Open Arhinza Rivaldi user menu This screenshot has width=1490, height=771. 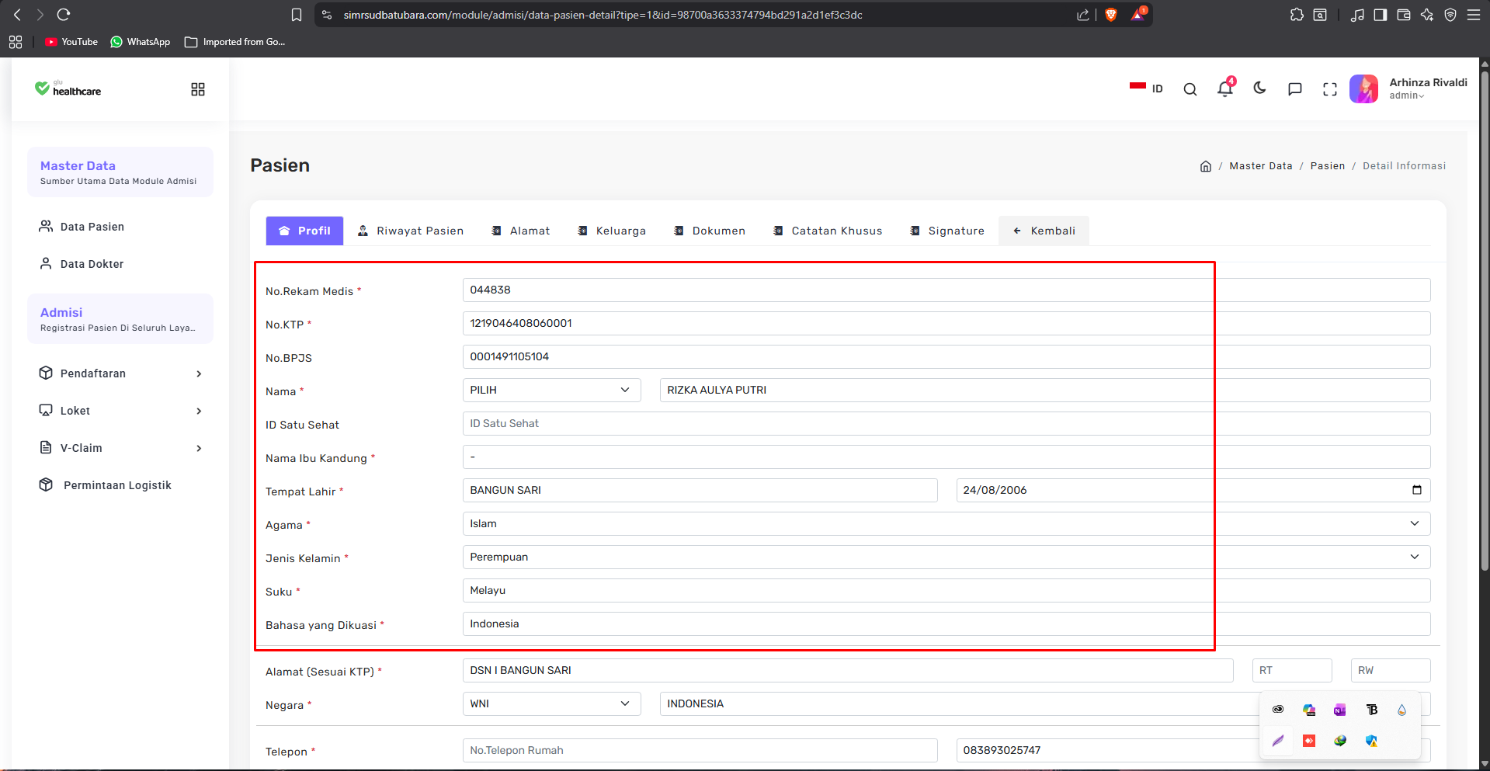coord(1427,89)
